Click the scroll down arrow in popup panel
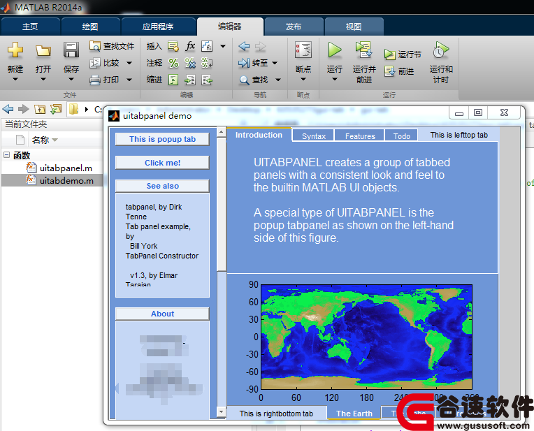Viewport: 534px width, 431px height. pyautogui.click(x=222, y=412)
